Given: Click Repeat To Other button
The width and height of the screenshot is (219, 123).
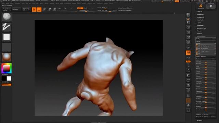Looking at the screenshot, I should [203, 117].
